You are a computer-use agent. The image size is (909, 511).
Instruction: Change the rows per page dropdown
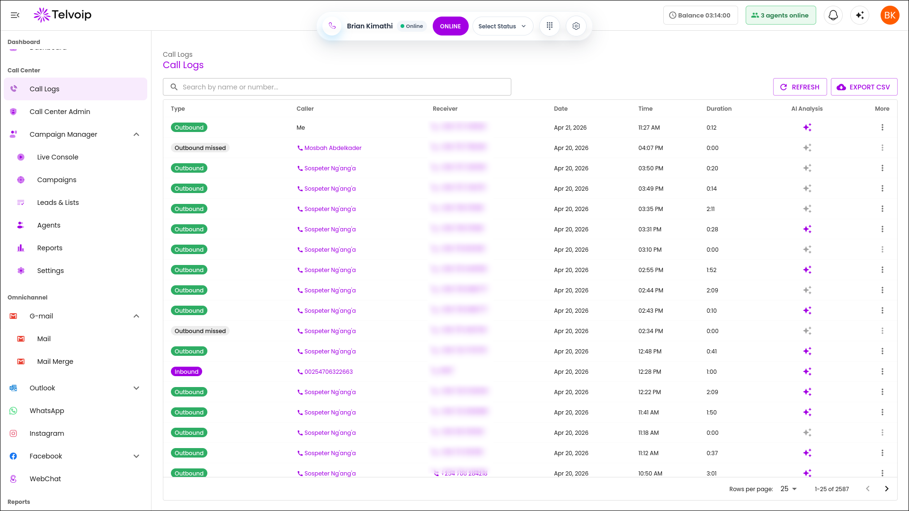coord(789,489)
